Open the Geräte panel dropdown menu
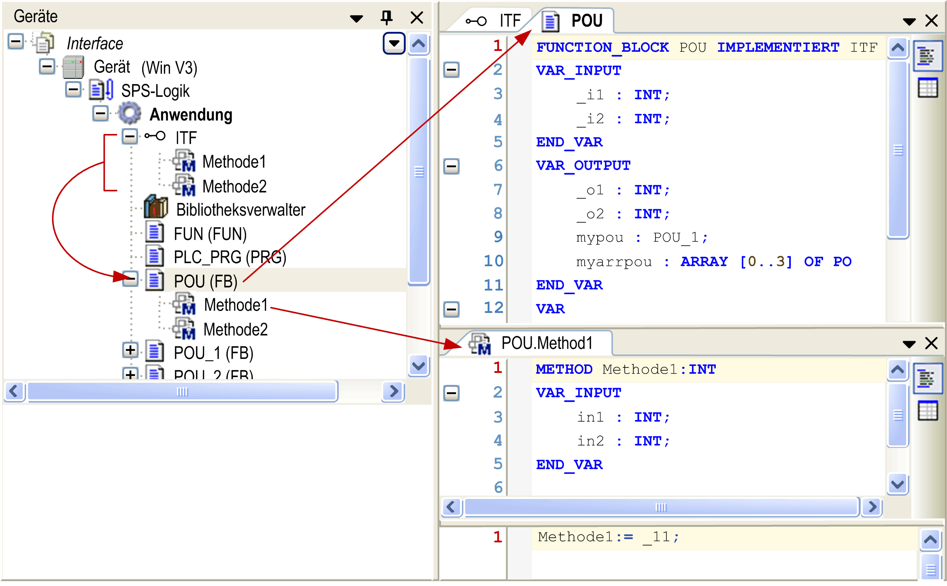Viewport: 947px width, 586px height. coord(356,18)
